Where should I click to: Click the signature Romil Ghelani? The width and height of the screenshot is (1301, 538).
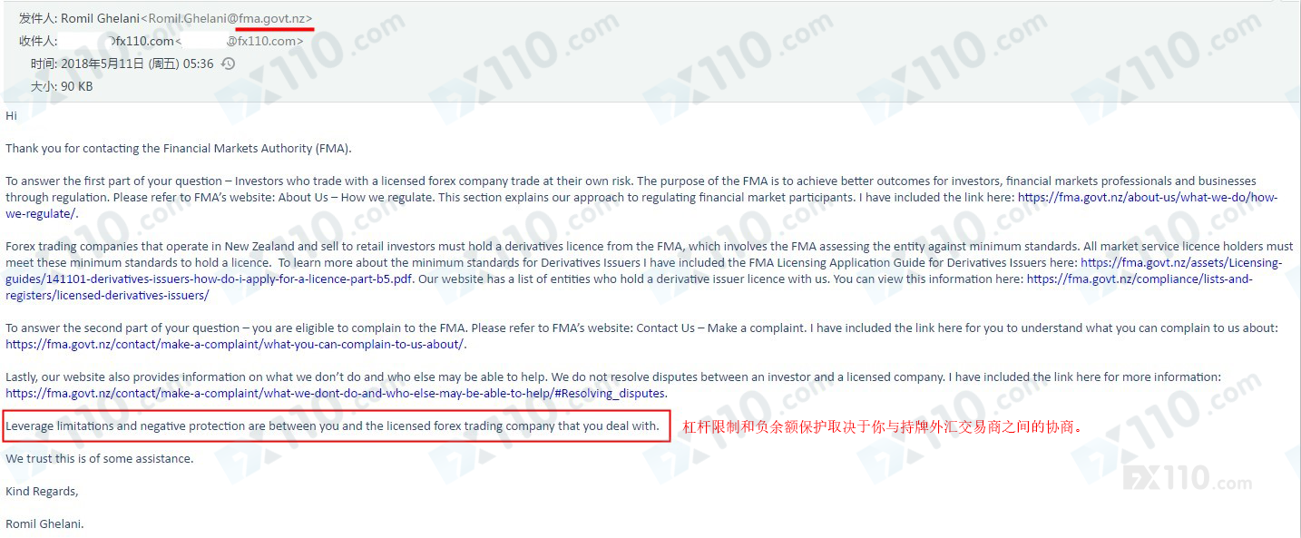[x=44, y=523]
